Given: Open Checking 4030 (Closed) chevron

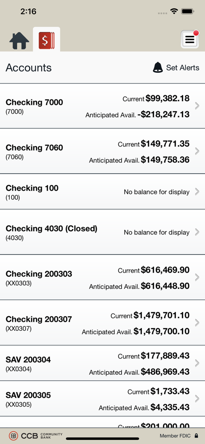Looking at the screenshot, I should pyautogui.click(x=197, y=232).
